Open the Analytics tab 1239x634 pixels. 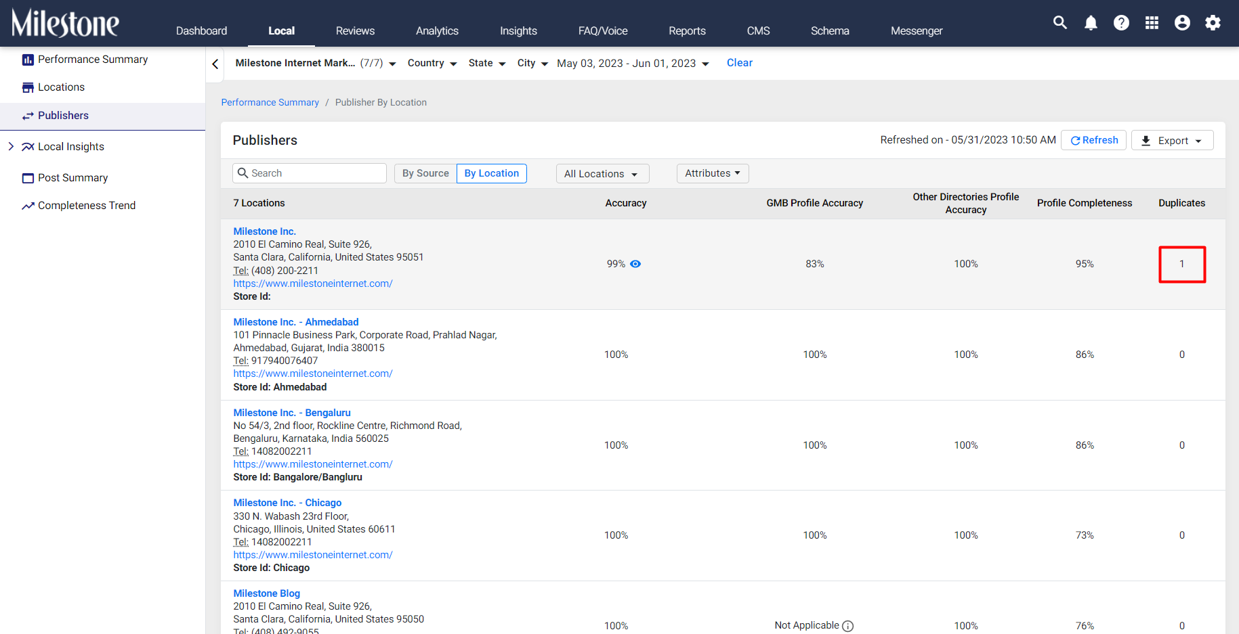437,31
